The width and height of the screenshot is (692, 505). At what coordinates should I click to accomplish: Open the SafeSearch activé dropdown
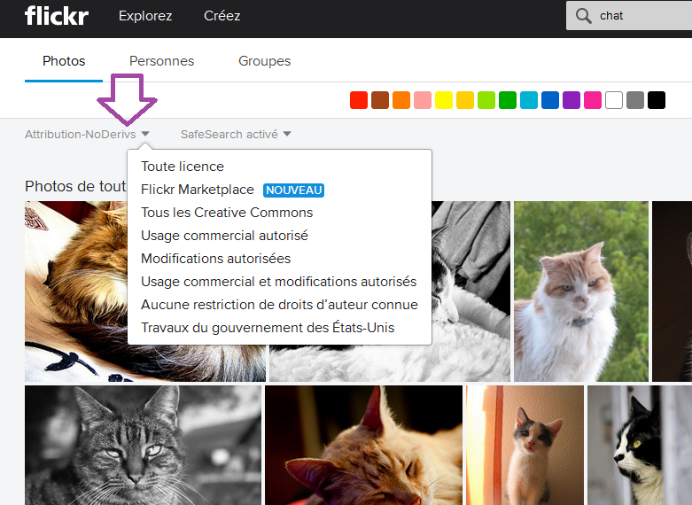point(236,134)
